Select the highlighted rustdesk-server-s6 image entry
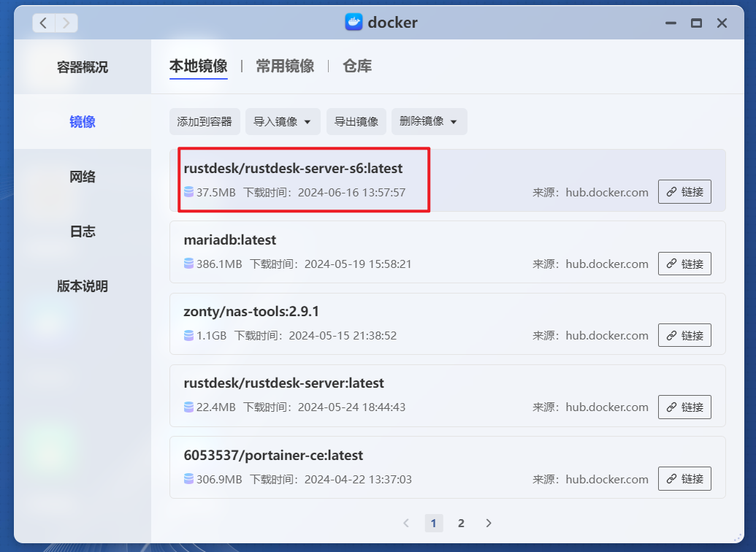Viewport: 756px width, 552px height. (x=304, y=180)
